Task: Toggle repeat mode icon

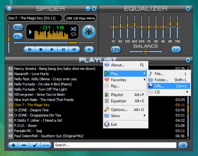Action: coord(73,34)
